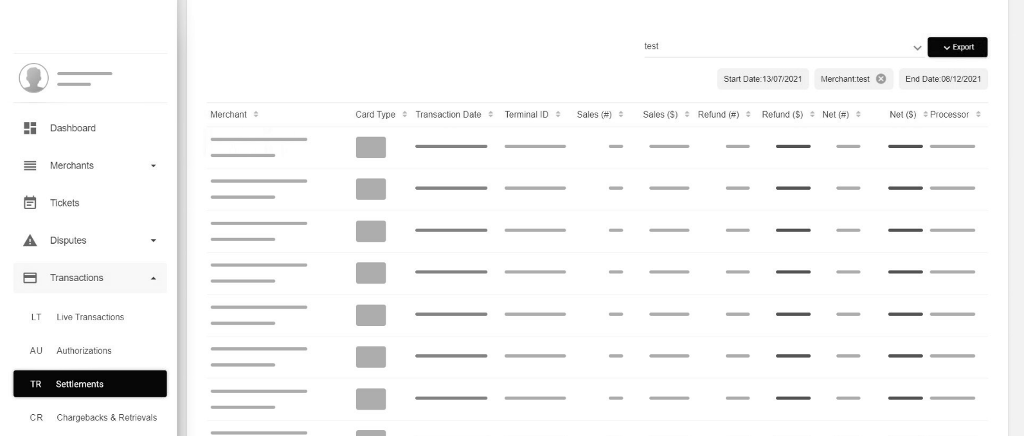
Task: Open the merchant 'test' dropdown chevron
Action: click(917, 48)
